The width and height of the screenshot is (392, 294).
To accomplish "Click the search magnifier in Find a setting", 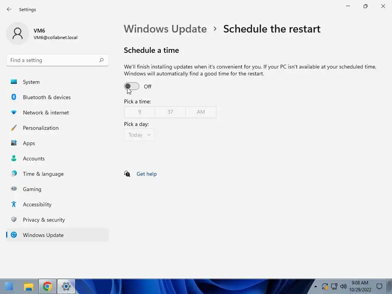I will pyautogui.click(x=101, y=60).
